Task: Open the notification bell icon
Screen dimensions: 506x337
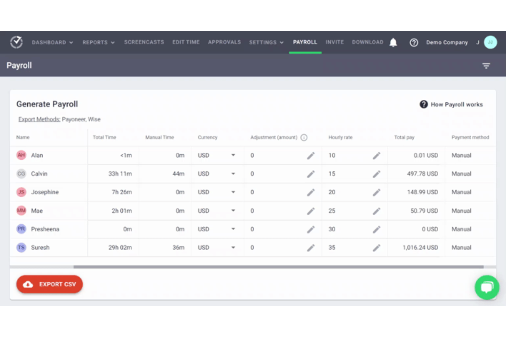Action: coord(393,42)
